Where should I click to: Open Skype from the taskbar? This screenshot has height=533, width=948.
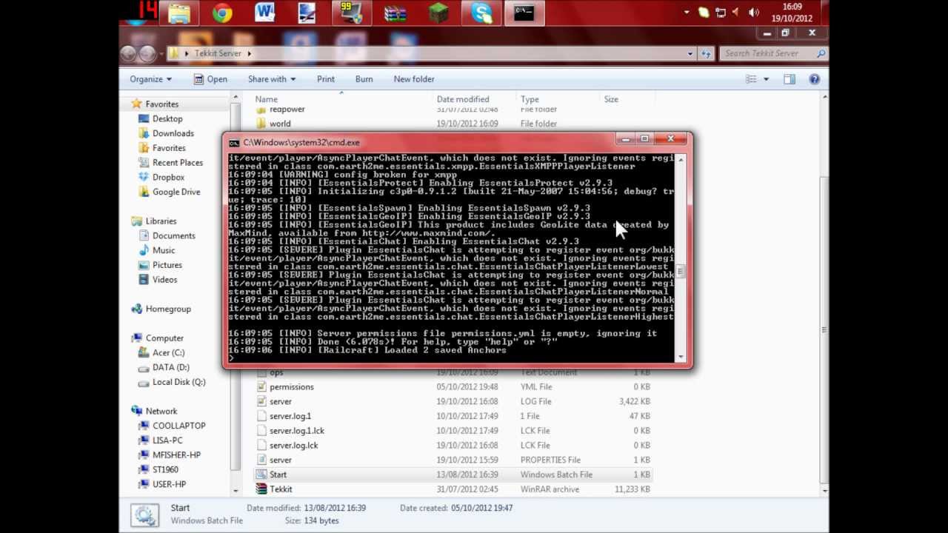[481, 13]
